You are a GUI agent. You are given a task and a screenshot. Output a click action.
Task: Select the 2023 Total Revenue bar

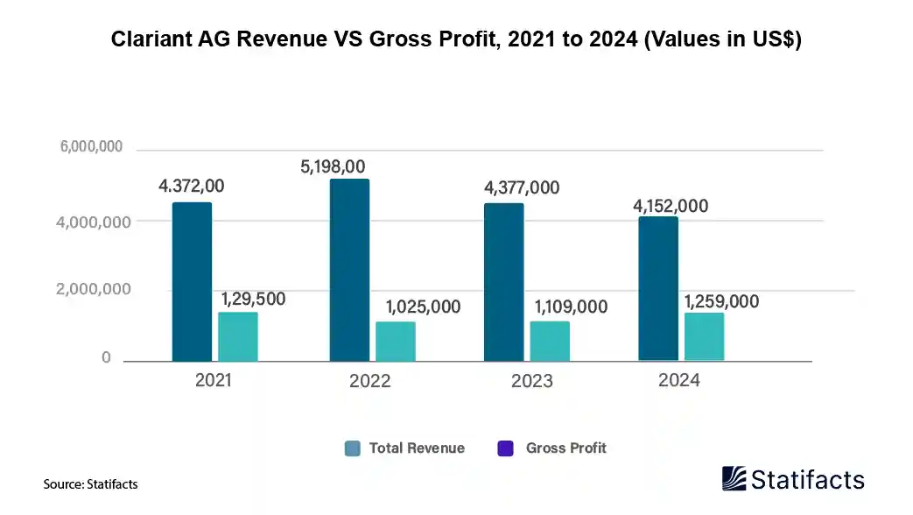pos(503,283)
